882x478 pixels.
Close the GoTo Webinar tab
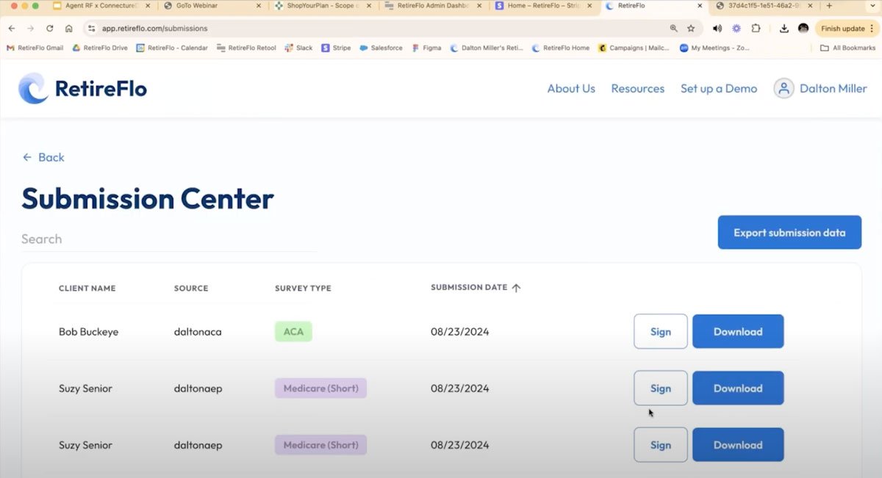[258, 6]
